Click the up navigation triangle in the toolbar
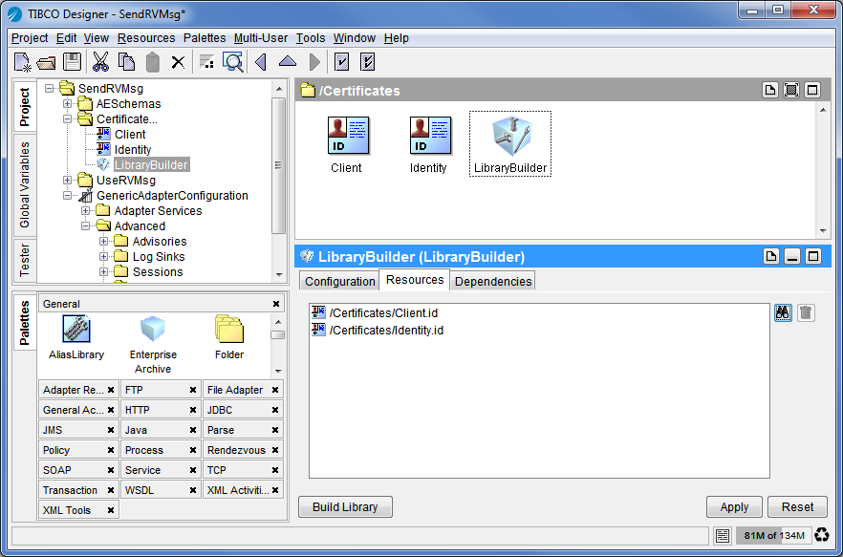This screenshot has height=557, width=843. pyautogui.click(x=288, y=61)
